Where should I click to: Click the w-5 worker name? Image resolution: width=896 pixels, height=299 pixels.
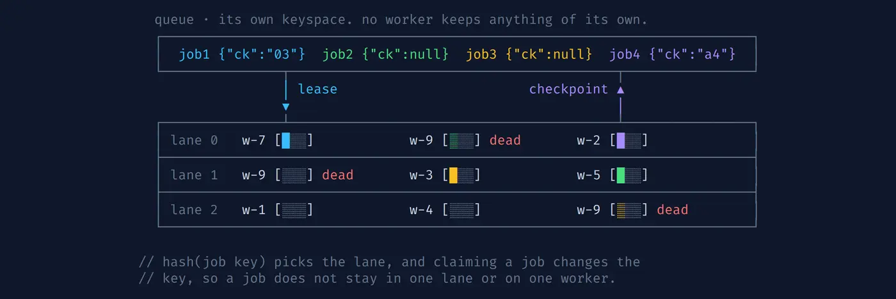(589, 175)
